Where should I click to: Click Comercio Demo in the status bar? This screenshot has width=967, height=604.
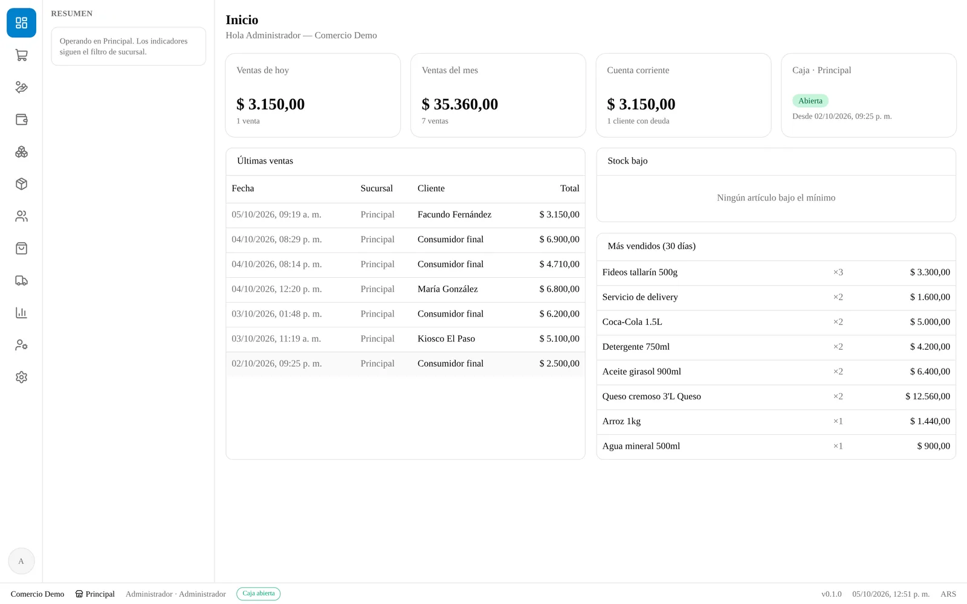tap(37, 594)
